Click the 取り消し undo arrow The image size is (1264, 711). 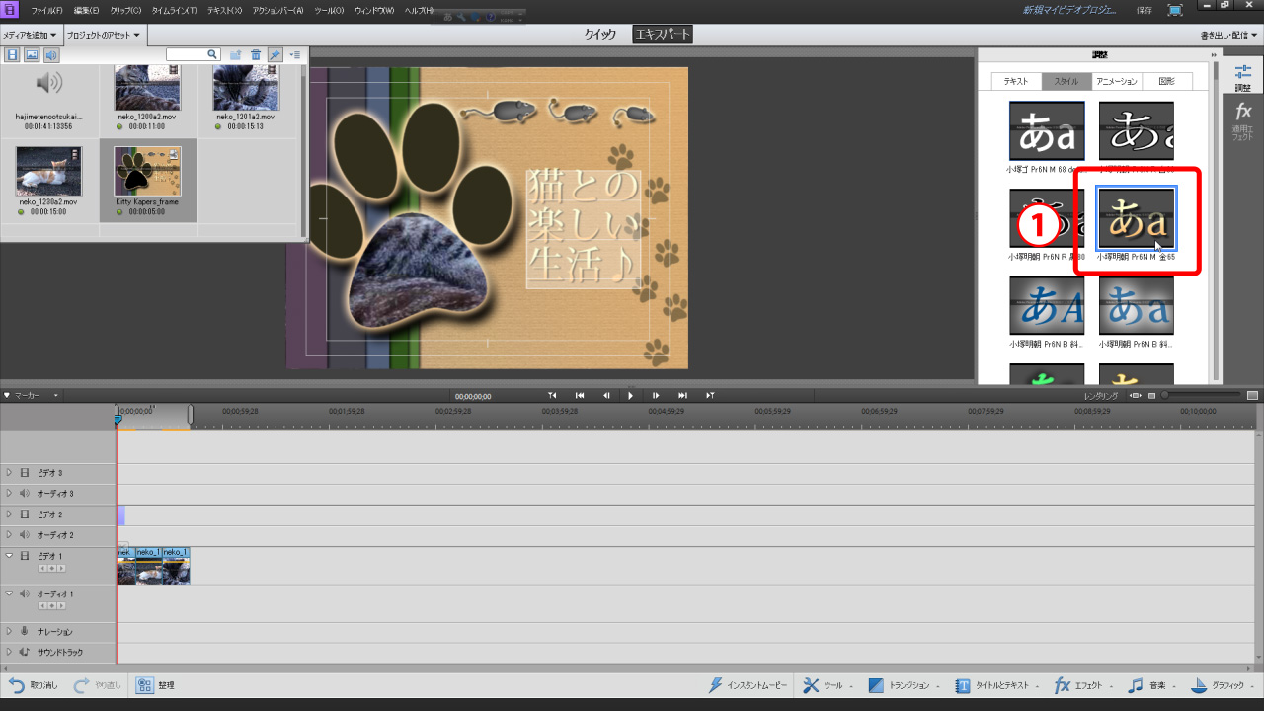pyautogui.click(x=17, y=685)
